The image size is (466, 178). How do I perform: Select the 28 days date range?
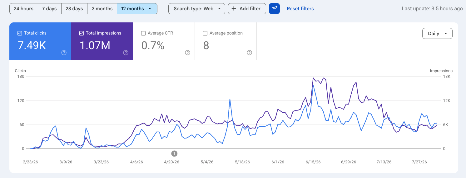point(74,9)
